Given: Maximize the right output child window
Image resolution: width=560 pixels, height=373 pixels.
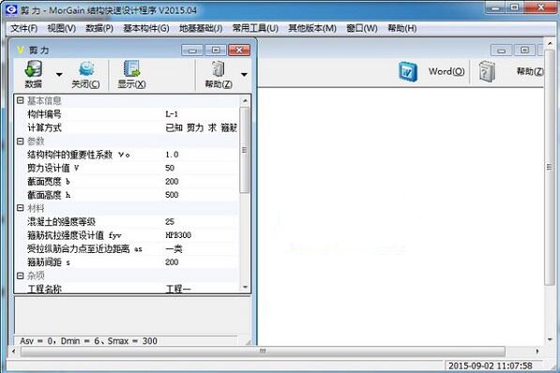Looking at the screenshot, I should (524, 51).
